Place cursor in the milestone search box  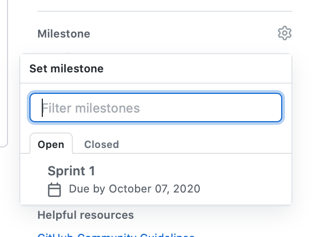click(156, 108)
